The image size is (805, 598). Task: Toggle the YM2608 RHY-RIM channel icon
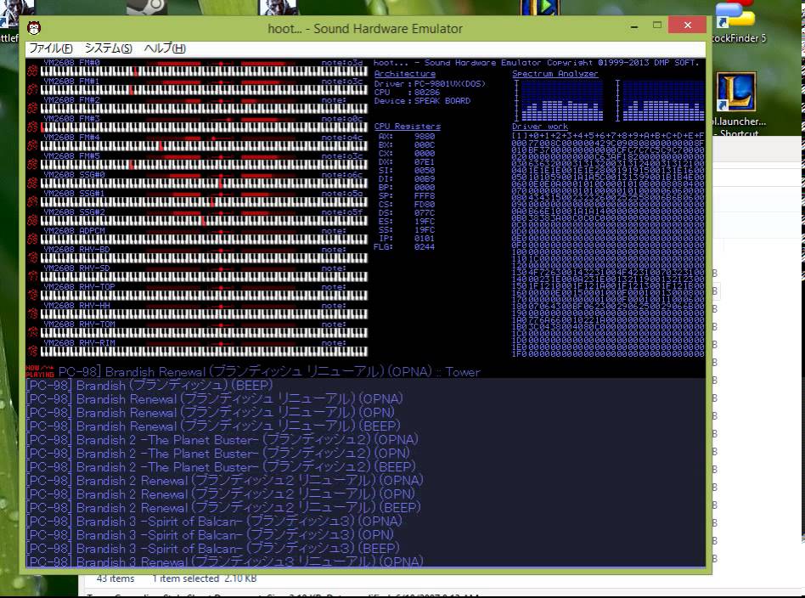coord(33,351)
